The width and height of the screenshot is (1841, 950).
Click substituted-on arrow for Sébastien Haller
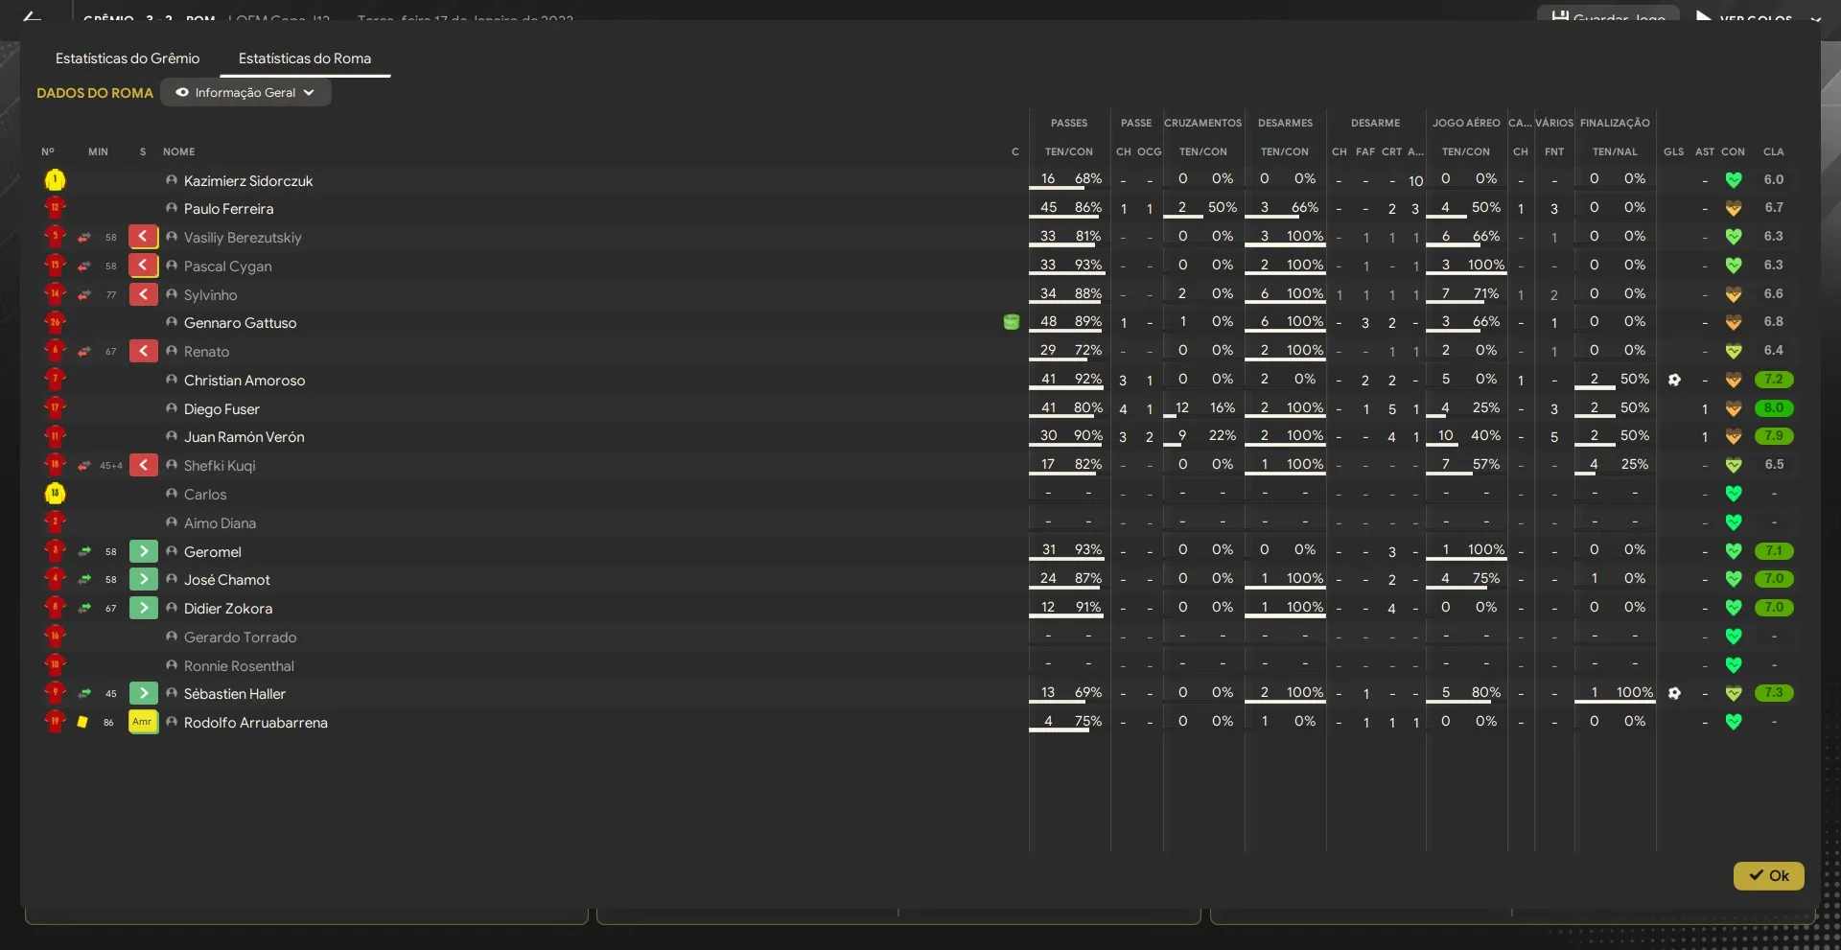pyautogui.click(x=143, y=693)
